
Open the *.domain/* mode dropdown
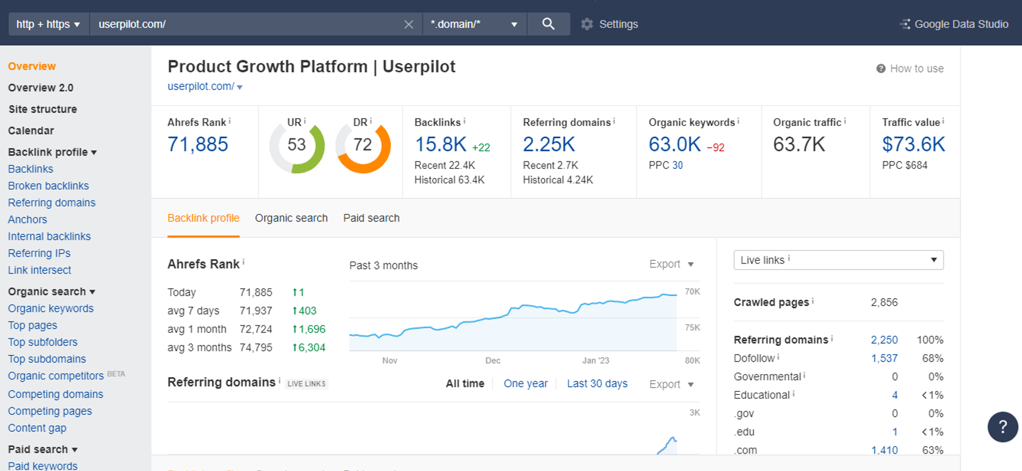click(x=475, y=24)
